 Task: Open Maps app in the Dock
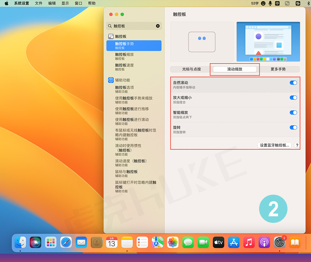coord(157,242)
